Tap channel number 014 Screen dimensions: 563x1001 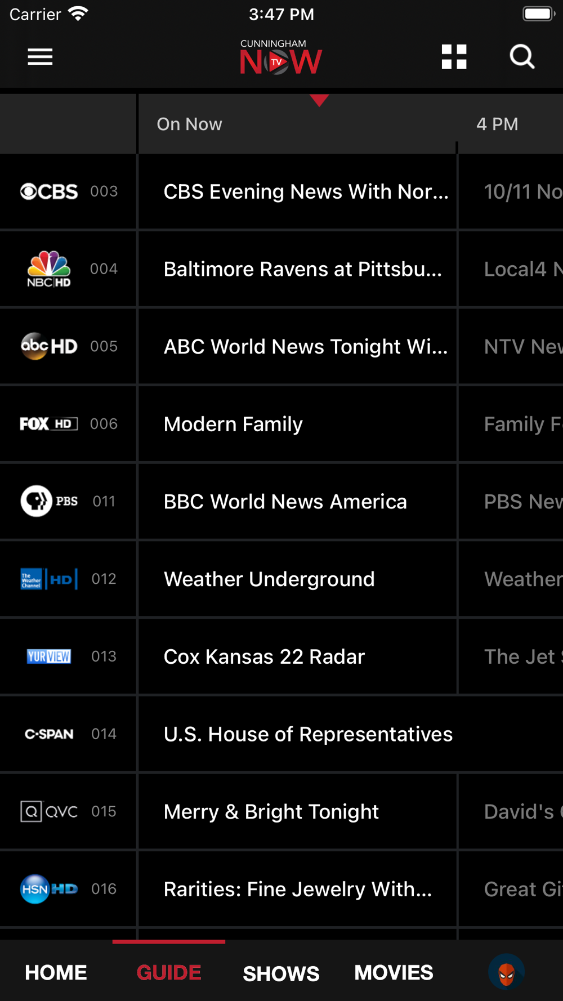tap(104, 734)
